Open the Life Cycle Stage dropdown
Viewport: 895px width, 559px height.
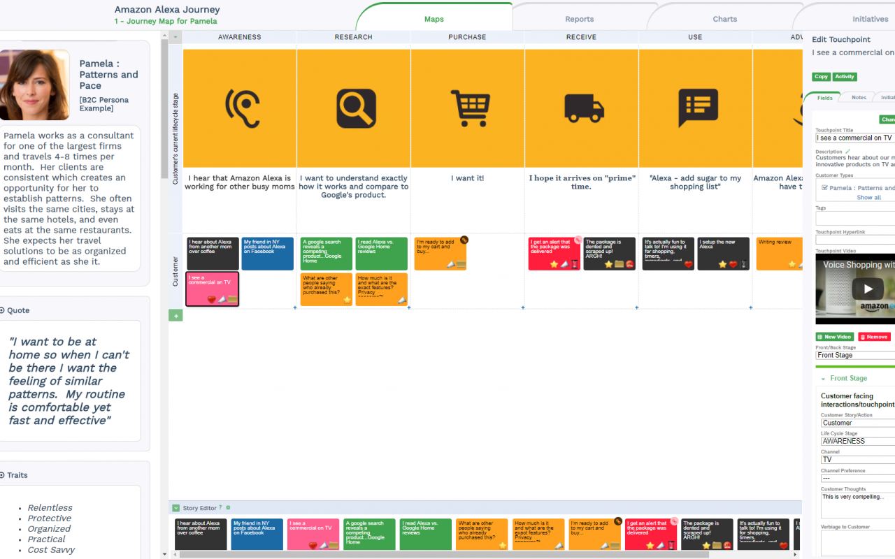tap(858, 441)
